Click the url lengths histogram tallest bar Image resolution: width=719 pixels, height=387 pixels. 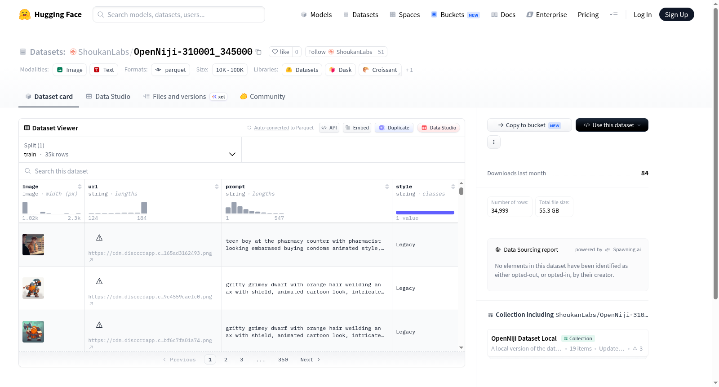144,208
